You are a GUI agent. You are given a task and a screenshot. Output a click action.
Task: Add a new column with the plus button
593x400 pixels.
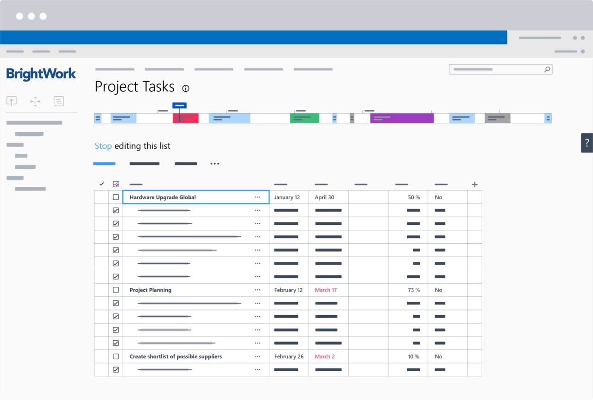tap(474, 184)
